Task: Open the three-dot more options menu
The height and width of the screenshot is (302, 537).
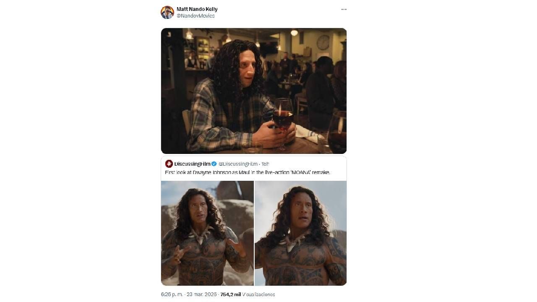Action: click(344, 9)
